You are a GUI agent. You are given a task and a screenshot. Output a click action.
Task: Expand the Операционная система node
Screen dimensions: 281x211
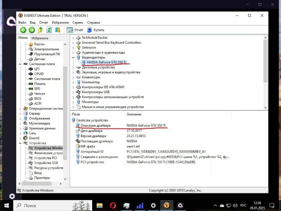point(20,109)
